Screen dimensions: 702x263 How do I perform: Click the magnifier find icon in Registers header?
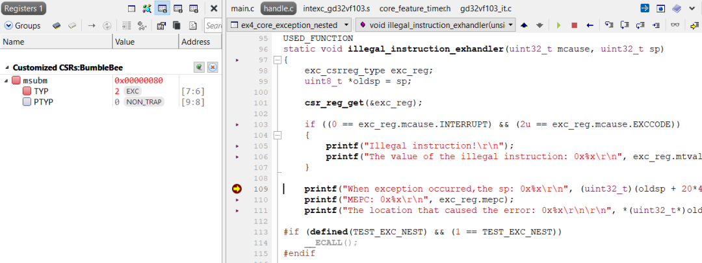pos(147,8)
